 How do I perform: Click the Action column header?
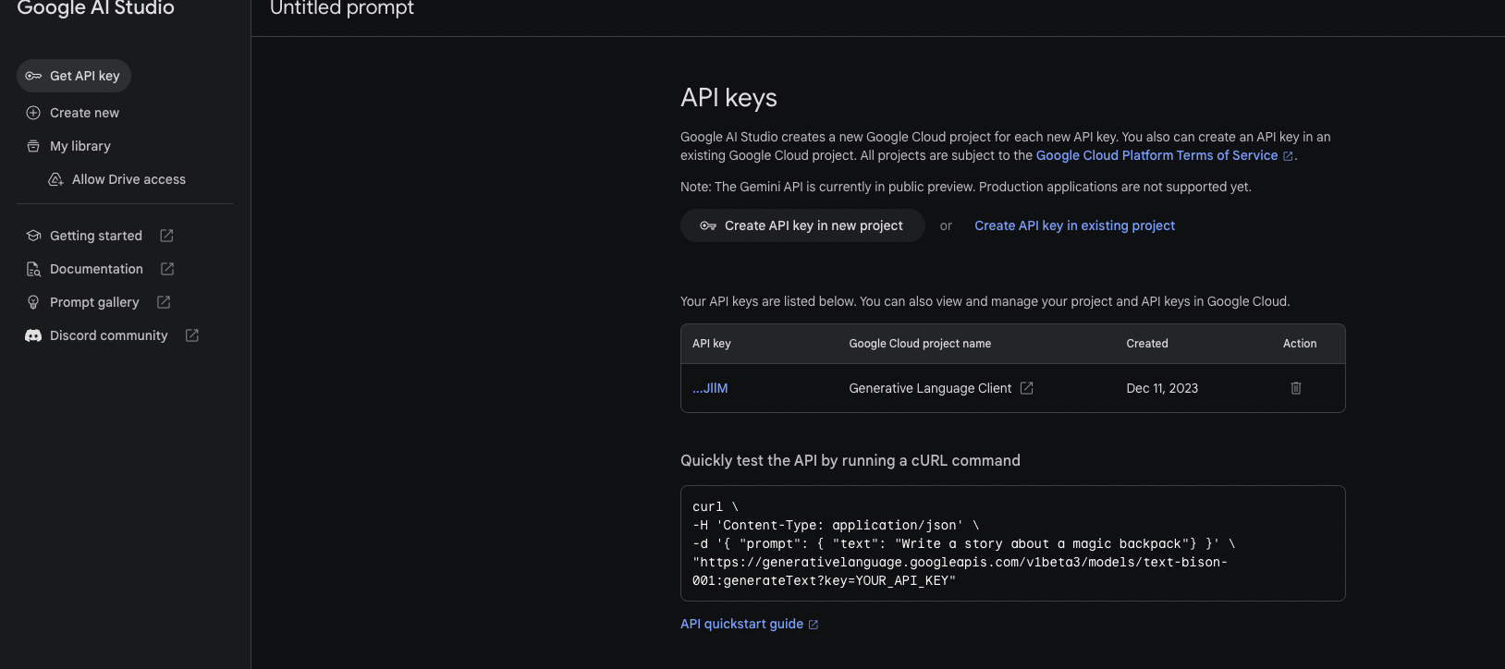(1300, 344)
